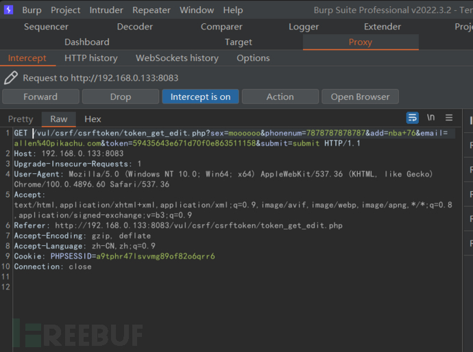Open the Window menu

click(197, 10)
